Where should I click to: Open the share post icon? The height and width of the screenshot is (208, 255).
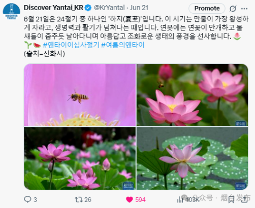[x=244, y=199]
